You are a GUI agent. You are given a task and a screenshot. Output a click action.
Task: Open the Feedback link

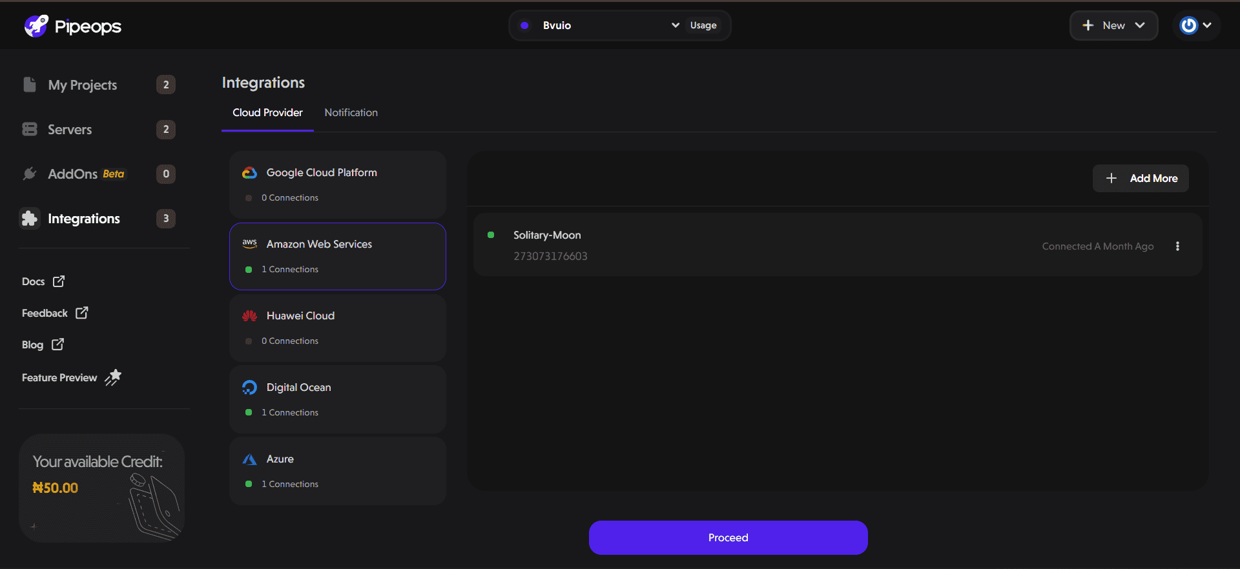55,313
